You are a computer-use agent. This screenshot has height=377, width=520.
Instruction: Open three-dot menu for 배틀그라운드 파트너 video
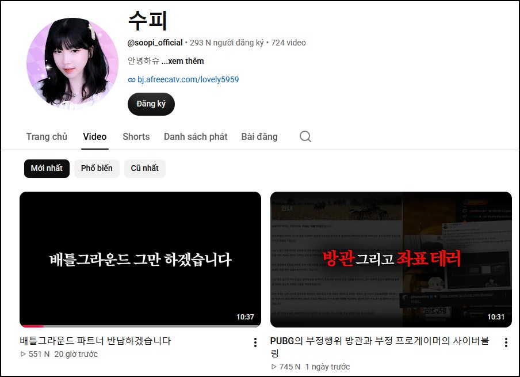coord(255,342)
